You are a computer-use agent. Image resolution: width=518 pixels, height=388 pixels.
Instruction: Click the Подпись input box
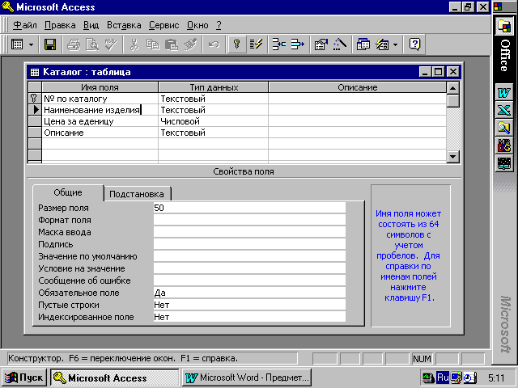pyautogui.click(x=249, y=244)
